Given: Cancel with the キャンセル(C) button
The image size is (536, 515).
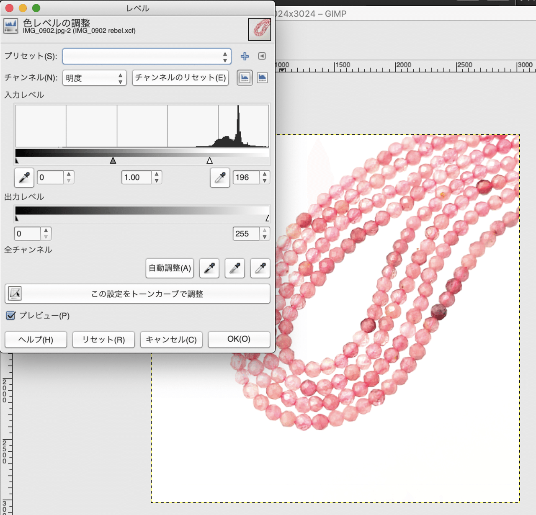Looking at the screenshot, I should click(x=171, y=340).
